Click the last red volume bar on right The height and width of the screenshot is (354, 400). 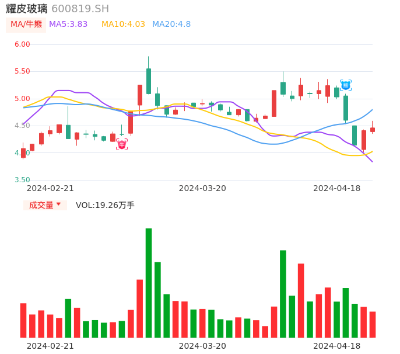tap(373, 324)
